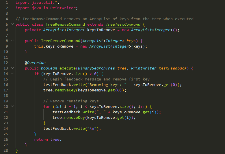Click the testFeedback parameter on line 13
Screen dimensions: 225x154
pos(173,68)
